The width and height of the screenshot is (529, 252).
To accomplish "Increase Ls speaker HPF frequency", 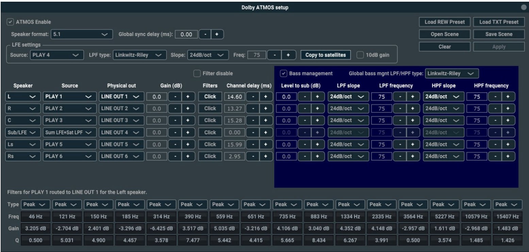I will point(508,144).
